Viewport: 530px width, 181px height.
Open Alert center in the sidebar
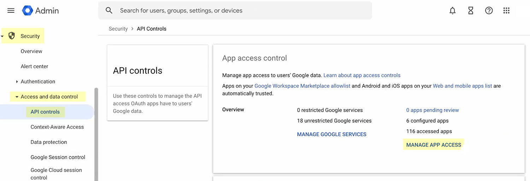[x=34, y=67]
